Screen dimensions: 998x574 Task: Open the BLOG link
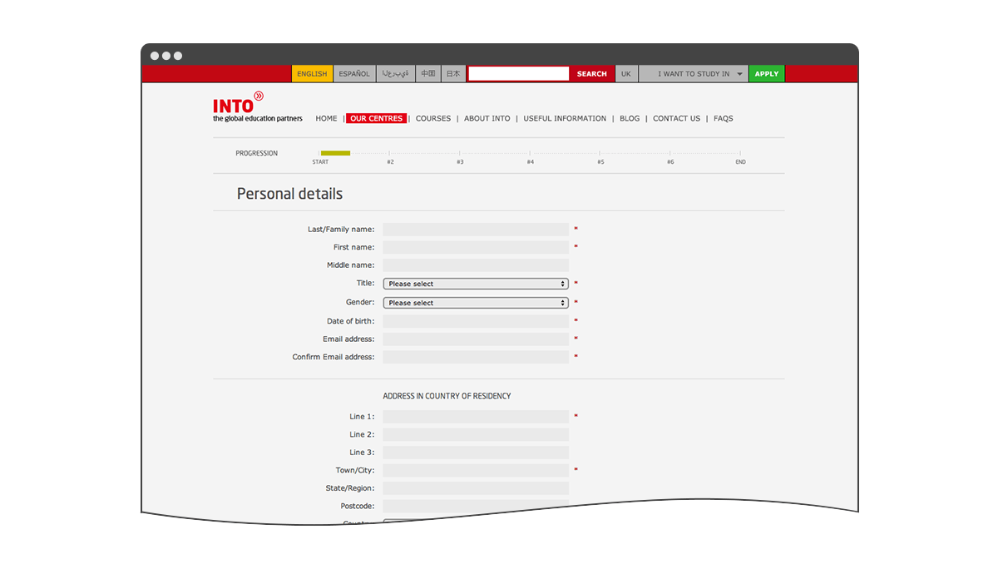pos(630,118)
